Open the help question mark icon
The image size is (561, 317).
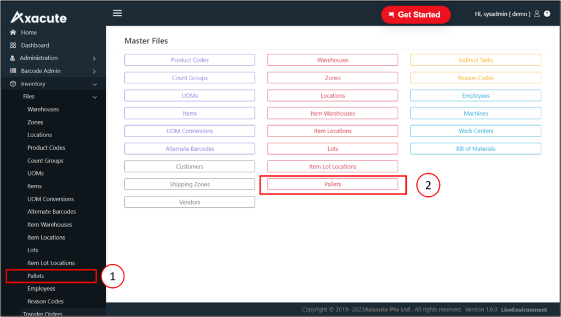(x=547, y=14)
